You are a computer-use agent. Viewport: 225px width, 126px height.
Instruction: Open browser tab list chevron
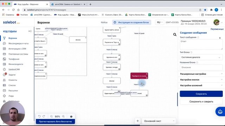click(221, 4)
